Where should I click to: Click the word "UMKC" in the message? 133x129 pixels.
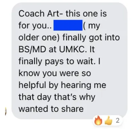pos(72,49)
